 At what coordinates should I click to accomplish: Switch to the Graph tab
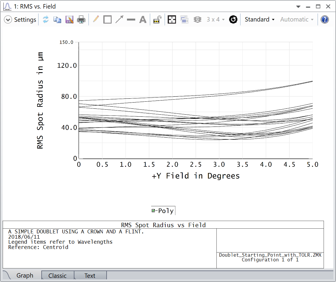tap(25, 276)
